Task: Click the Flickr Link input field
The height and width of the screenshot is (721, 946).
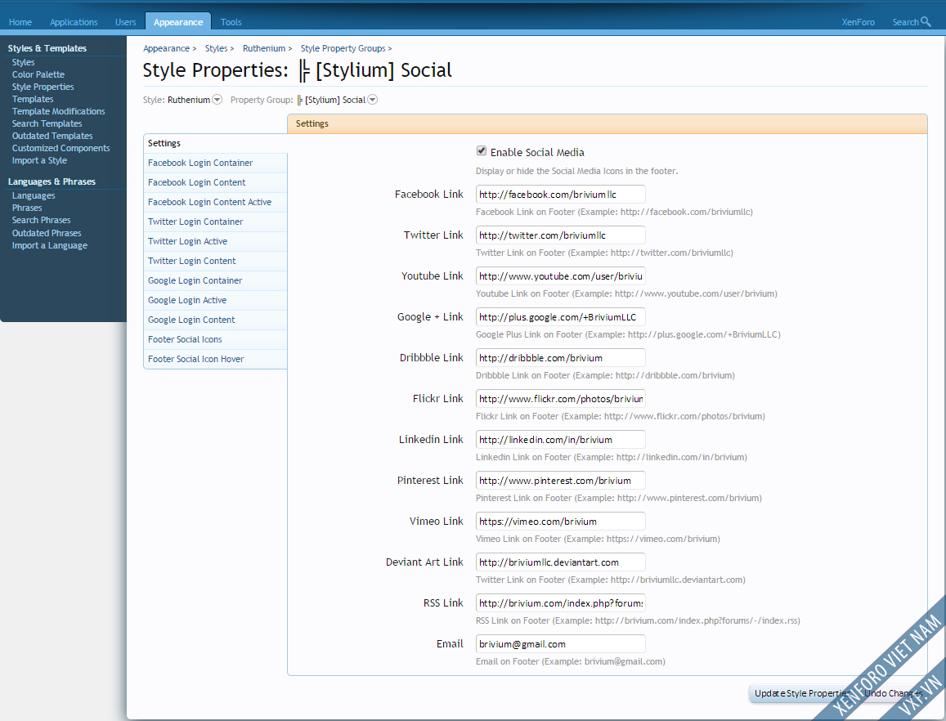Action: [560, 399]
